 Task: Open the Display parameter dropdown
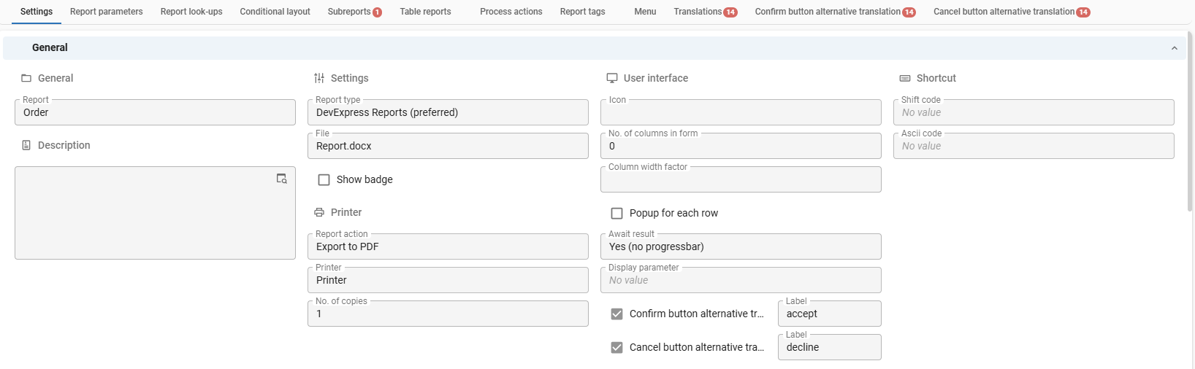741,280
